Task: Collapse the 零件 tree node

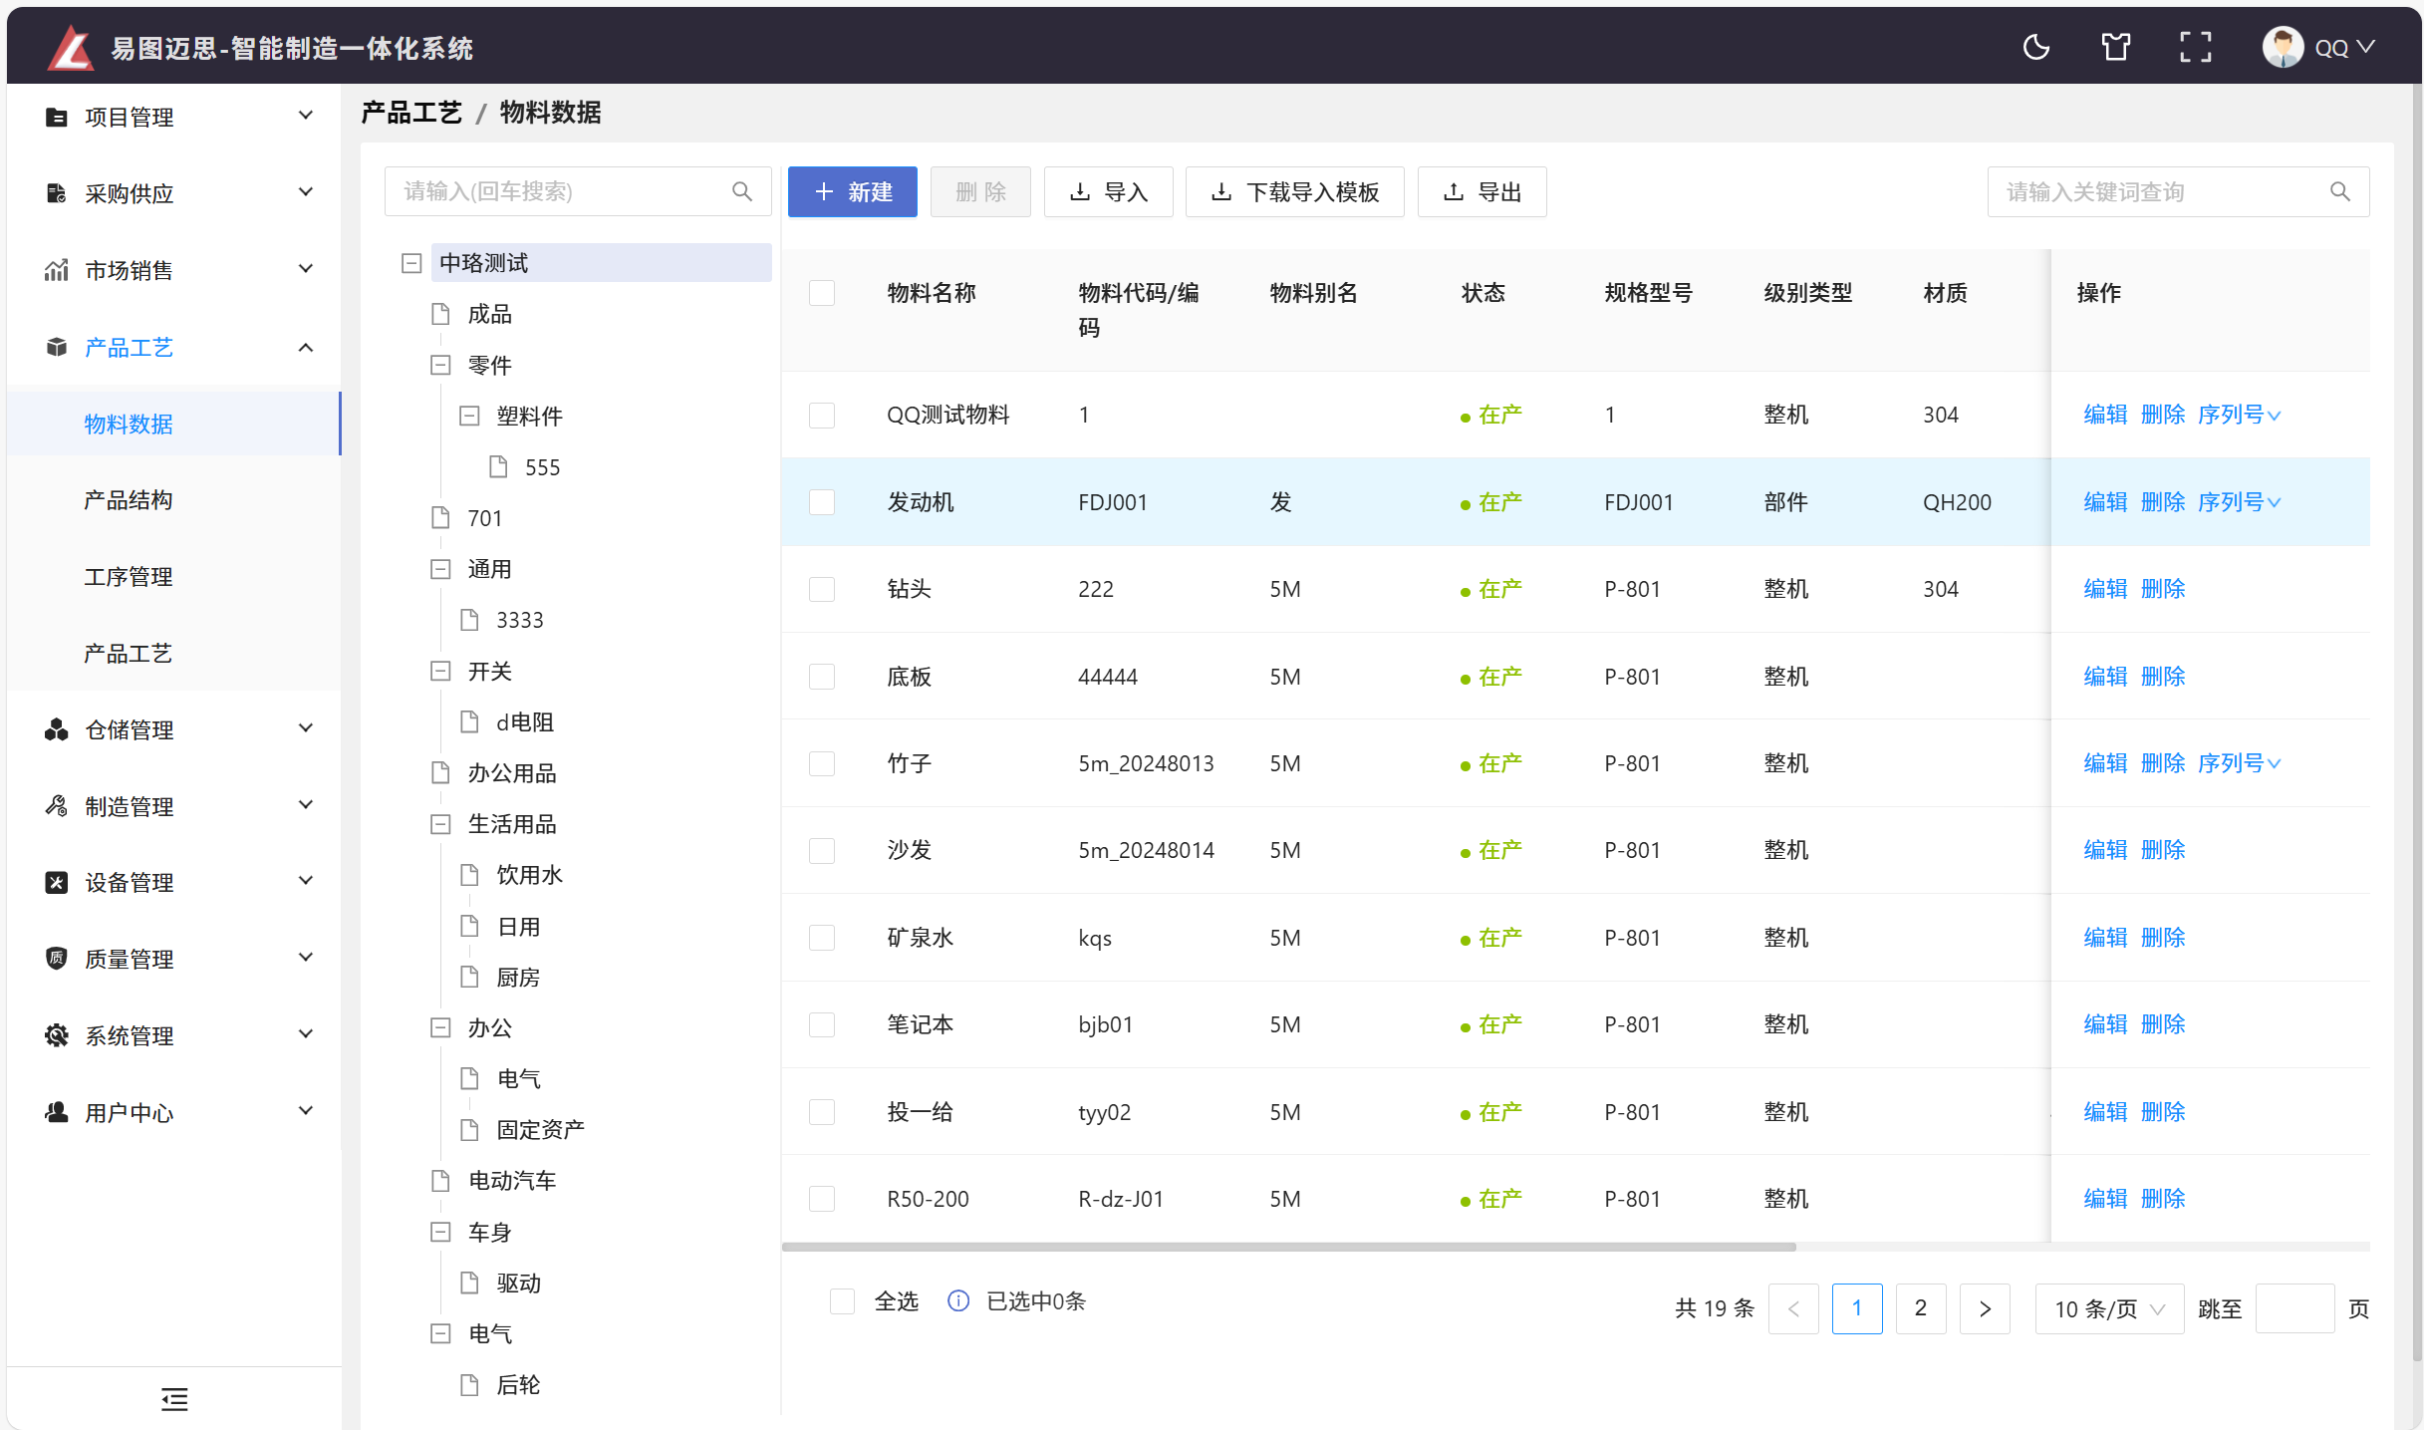Action: 440,365
